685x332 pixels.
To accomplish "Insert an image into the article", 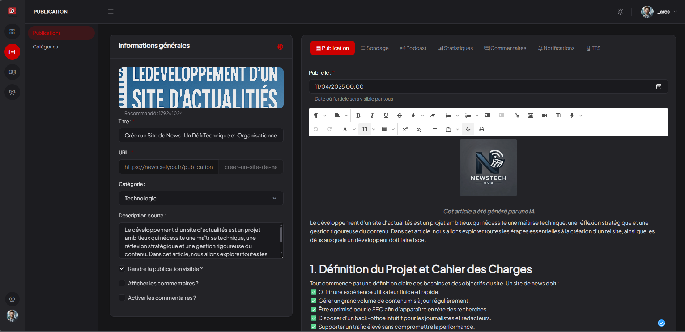I will point(530,115).
